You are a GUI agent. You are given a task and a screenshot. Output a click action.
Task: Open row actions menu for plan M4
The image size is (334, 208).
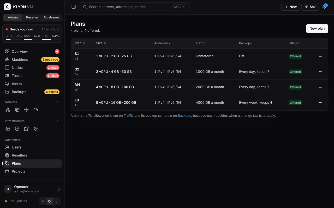tap(320, 87)
